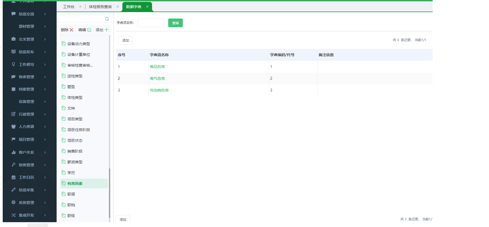Expand the 公文管理 menu chevron
The width and height of the screenshot is (489, 227).
point(45,39)
